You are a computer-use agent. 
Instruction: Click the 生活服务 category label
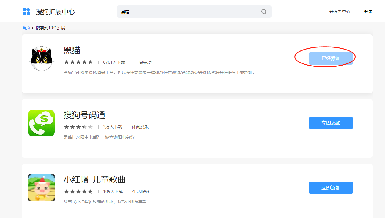141,192
